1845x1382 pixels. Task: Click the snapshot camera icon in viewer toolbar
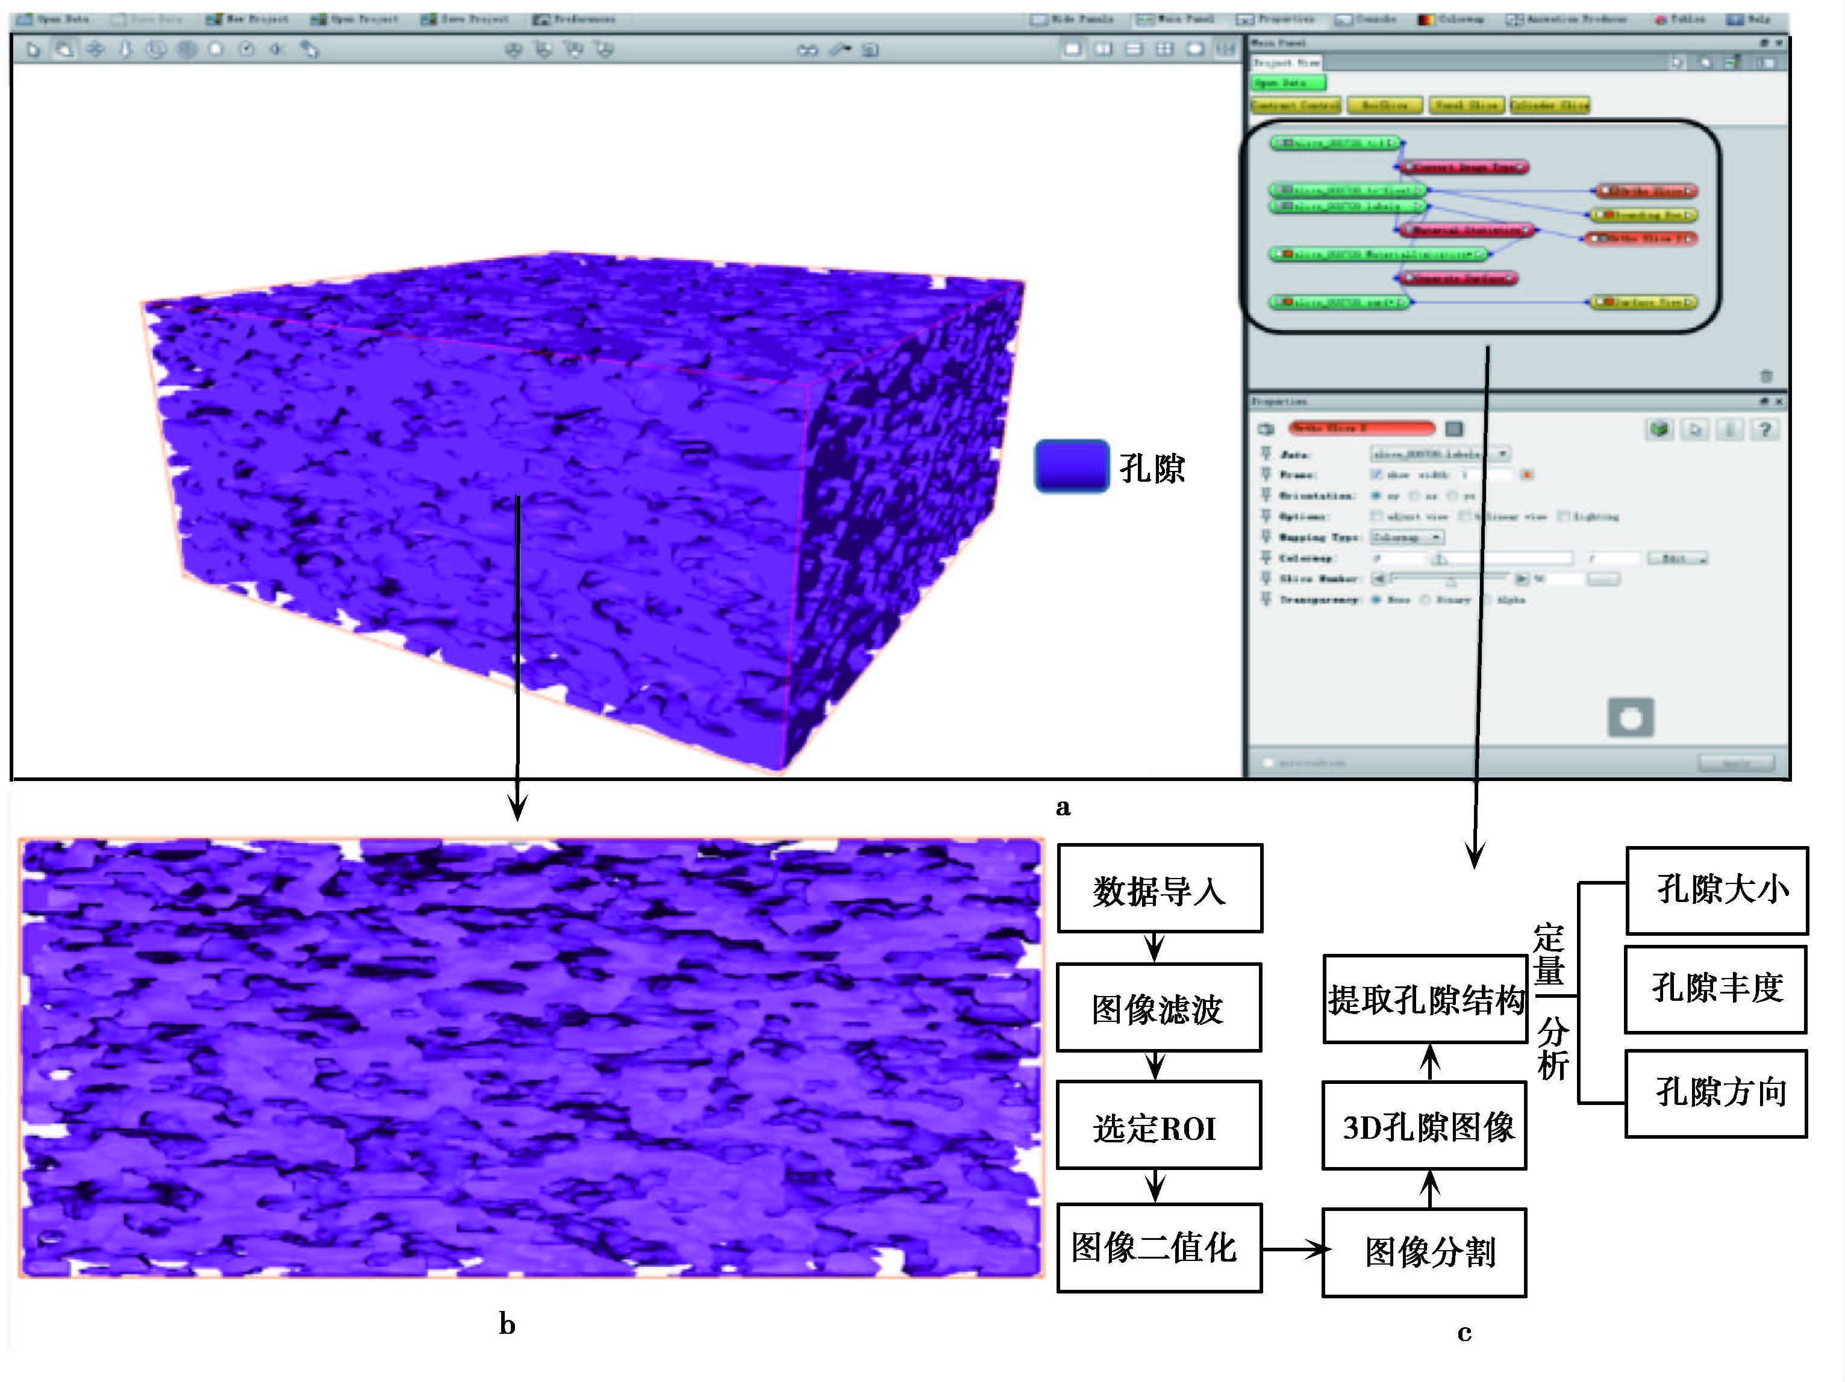(x=870, y=50)
